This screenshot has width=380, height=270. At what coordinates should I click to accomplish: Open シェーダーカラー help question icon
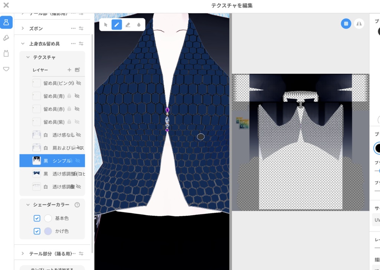click(77, 205)
